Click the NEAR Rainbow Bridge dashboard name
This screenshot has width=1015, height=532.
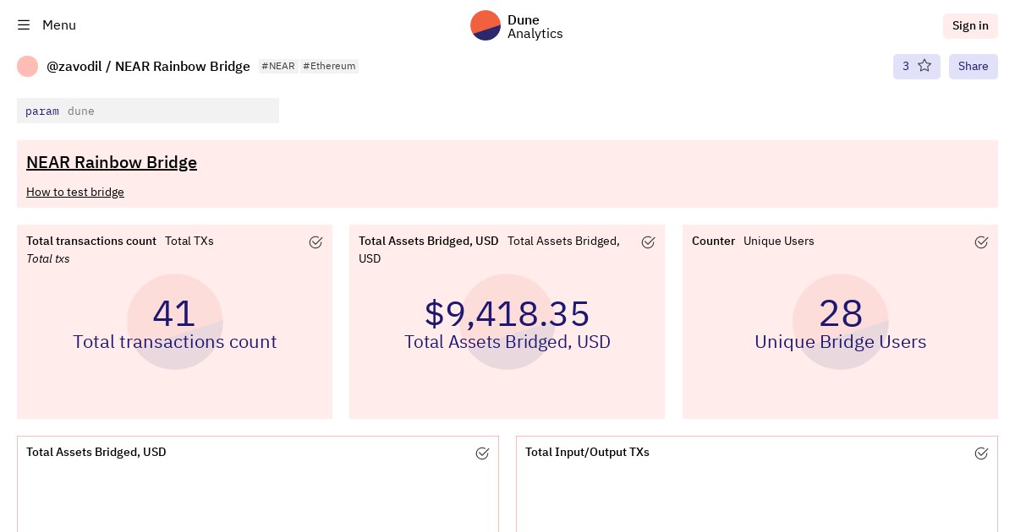[183, 66]
